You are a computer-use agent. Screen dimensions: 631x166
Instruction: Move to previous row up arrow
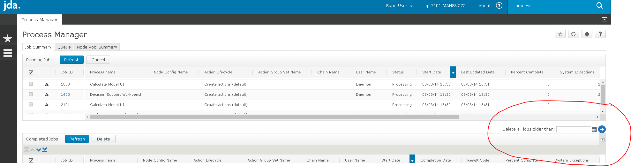pos(33,150)
